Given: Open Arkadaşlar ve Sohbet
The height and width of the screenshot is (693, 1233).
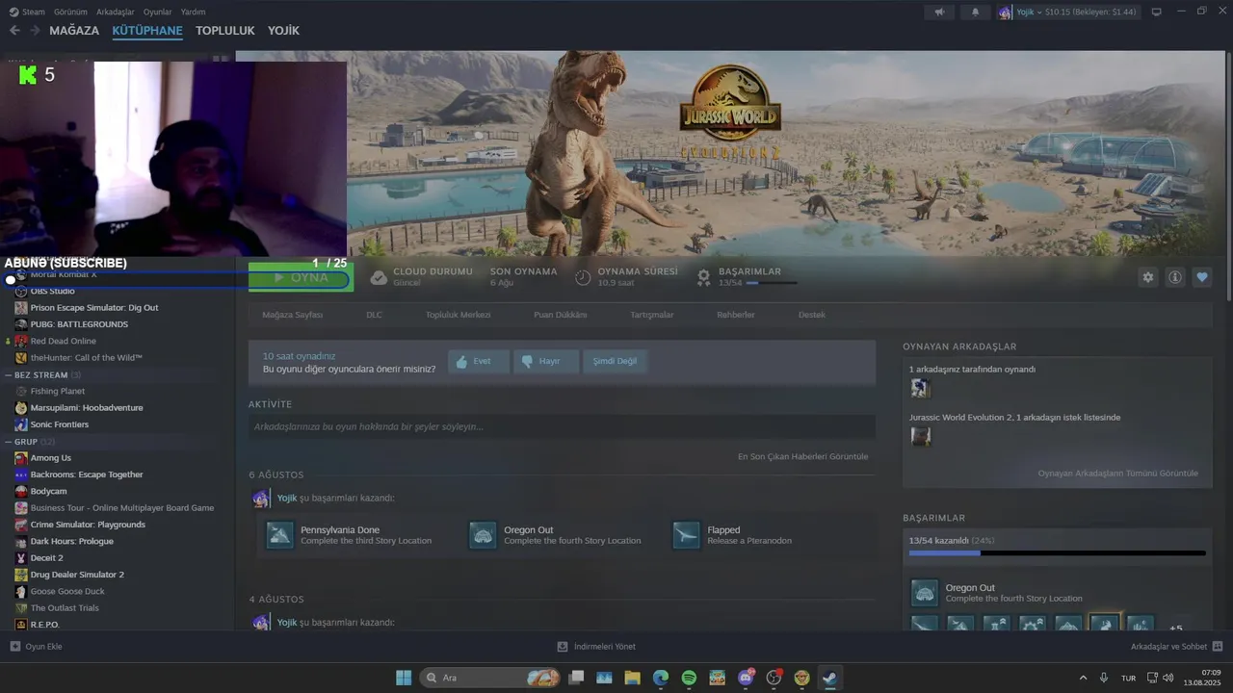Looking at the screenshot, I should pyautogui.click(x=1176, y=647).
